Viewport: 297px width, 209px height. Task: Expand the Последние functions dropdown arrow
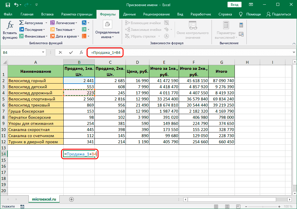pyautogui.click(x=44, y=29)
